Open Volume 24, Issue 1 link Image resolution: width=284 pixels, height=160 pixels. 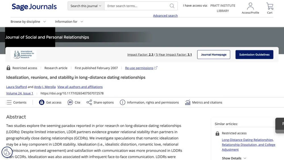click(20, 93)
